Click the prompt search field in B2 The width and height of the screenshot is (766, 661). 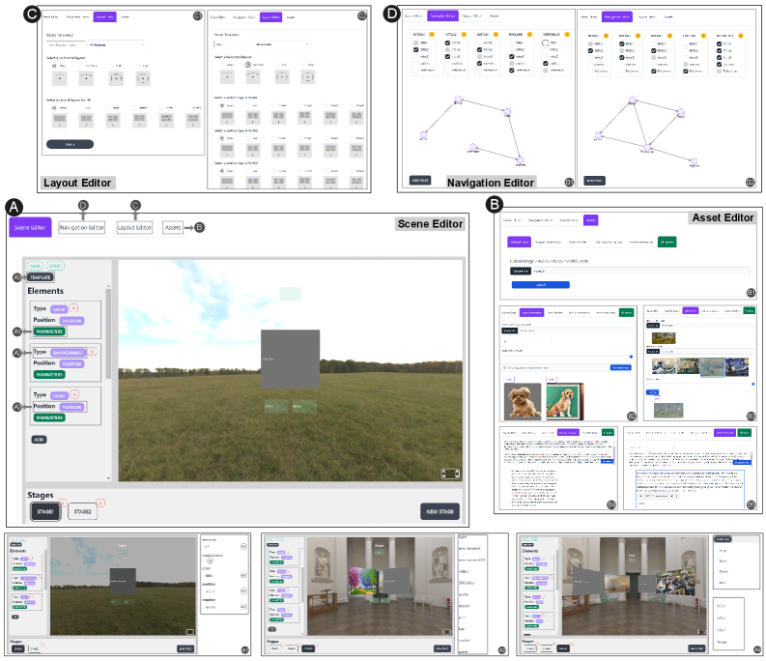(x=555, y=367)
